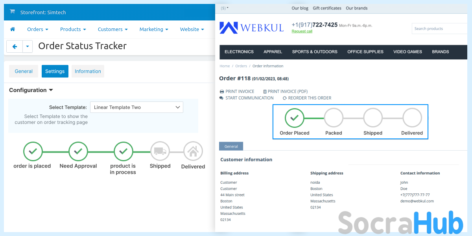This screenshot has width=472, height=236.
Task: Open the Select Template dropdown
Action: (x=136, y=107)
